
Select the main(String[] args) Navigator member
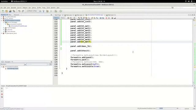pos(13,68)
